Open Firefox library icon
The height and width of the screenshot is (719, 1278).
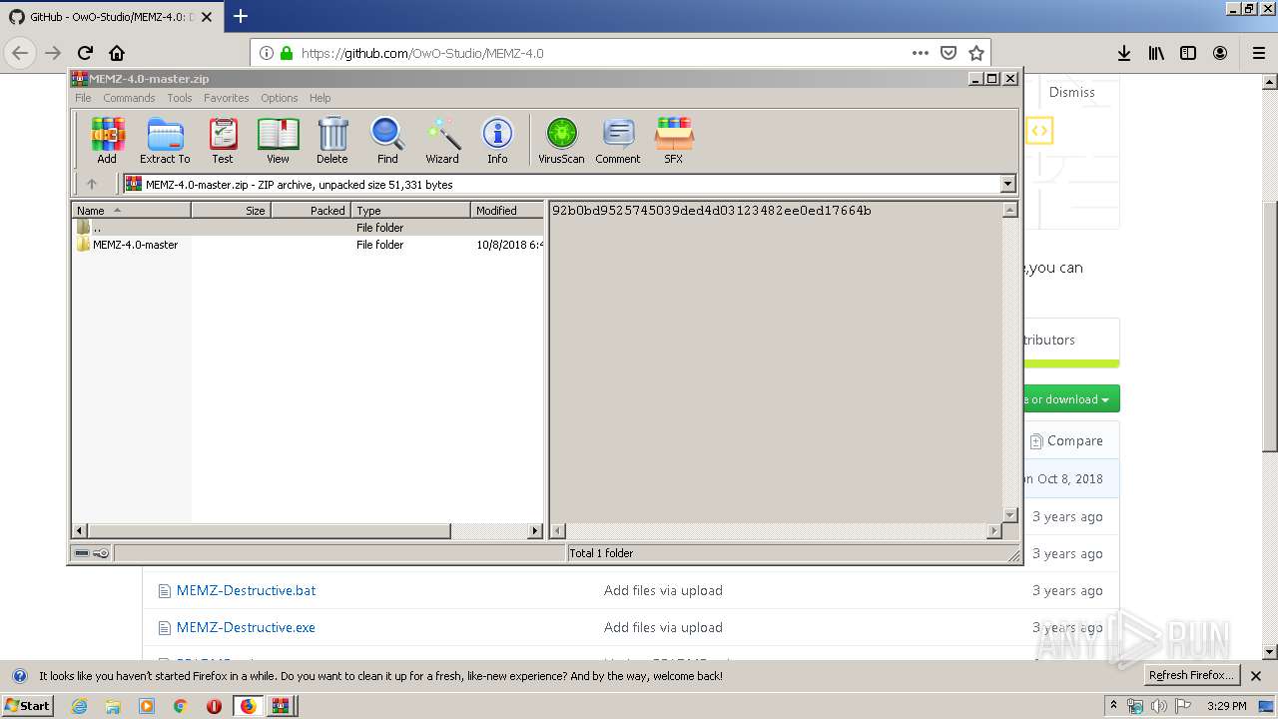coord(1156,53)
